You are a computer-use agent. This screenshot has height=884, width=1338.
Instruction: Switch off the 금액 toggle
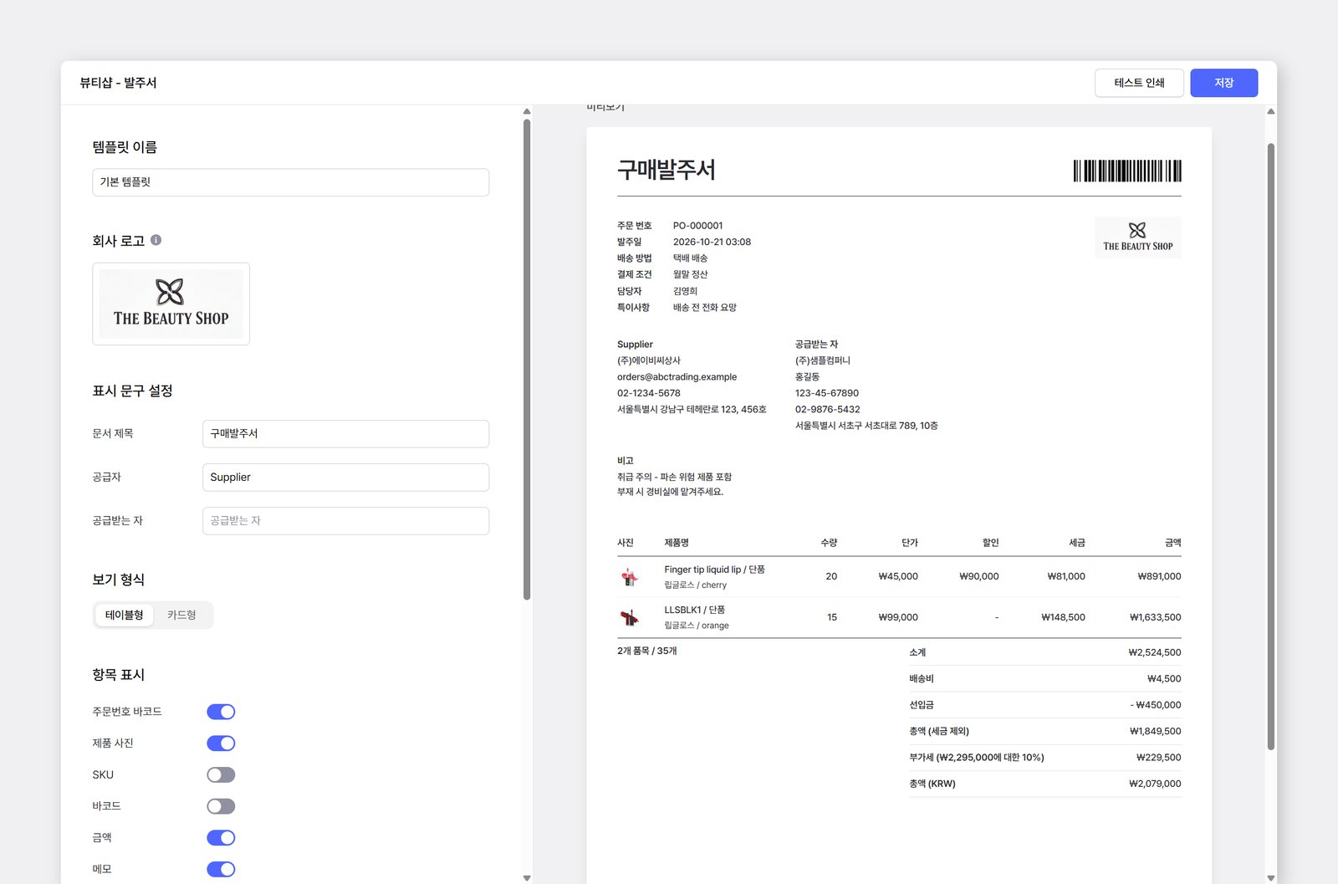(221, 838)
